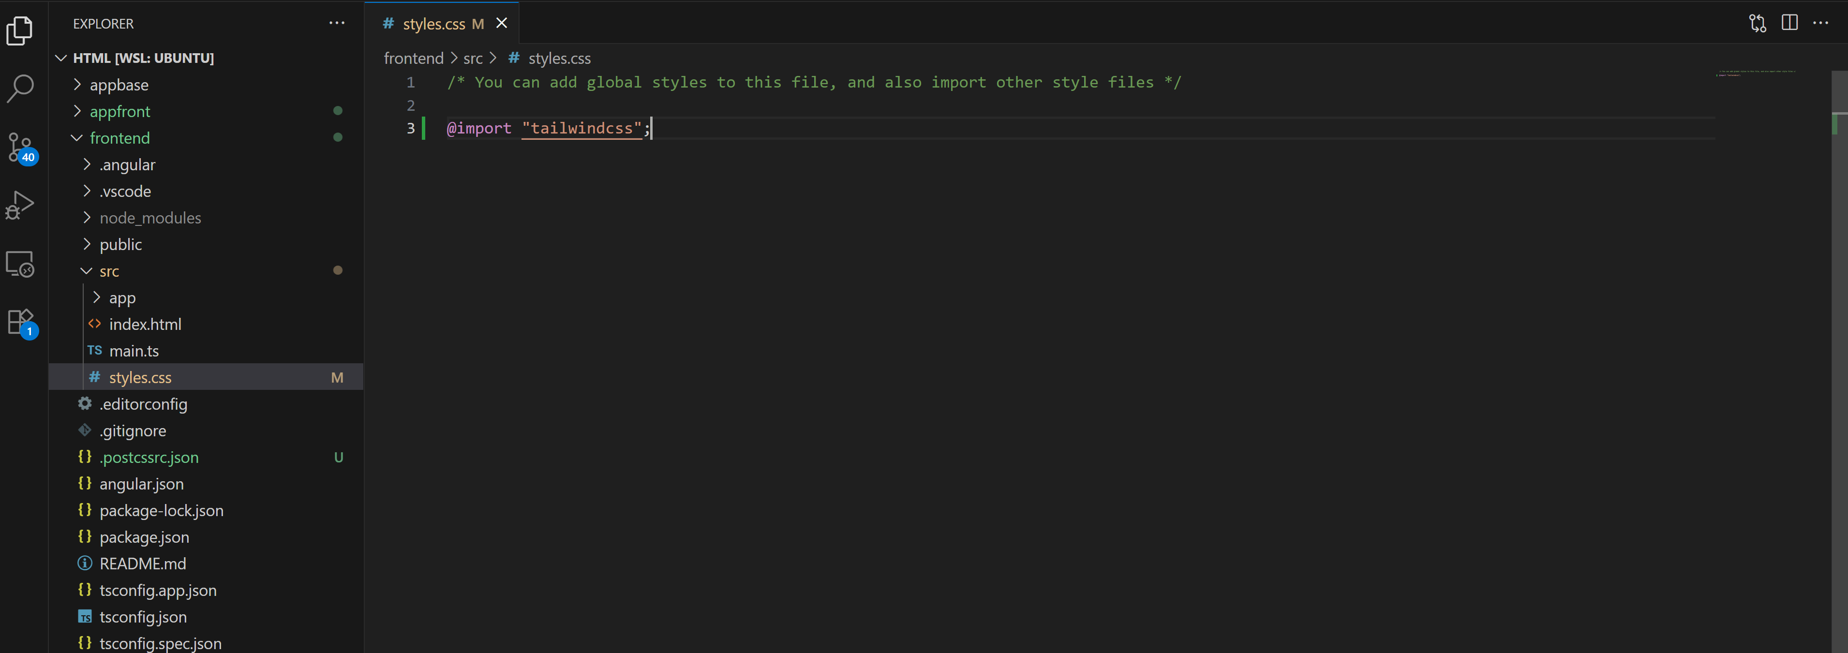Screen dimensions: 1848x653
Task: Open Explorer Views and More Actions menu
Action: tap(336, 23)
